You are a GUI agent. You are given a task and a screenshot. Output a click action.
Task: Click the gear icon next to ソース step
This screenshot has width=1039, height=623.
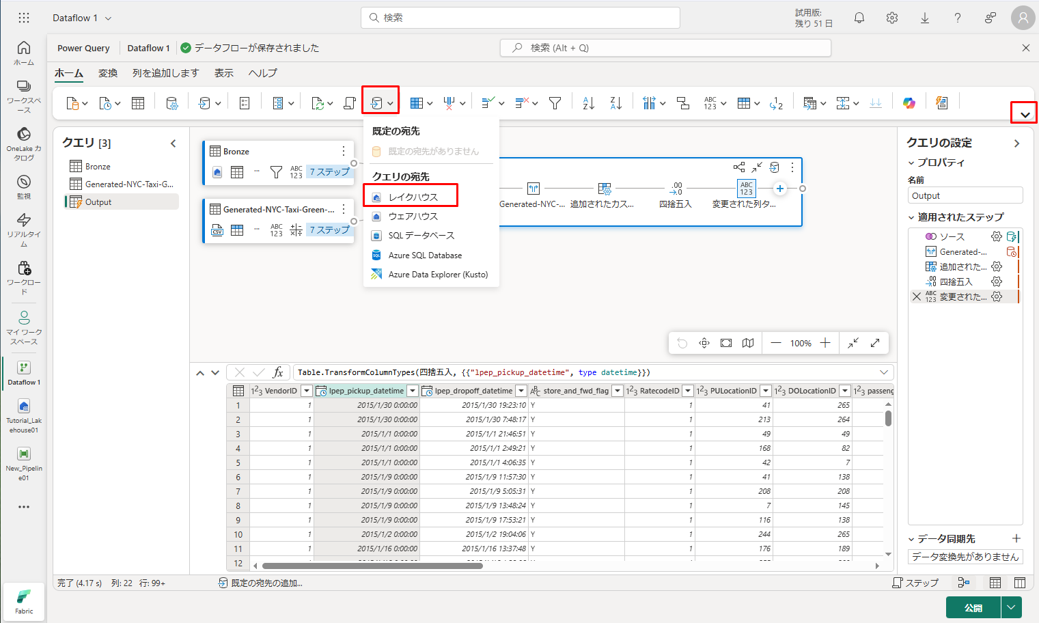point(997,236)
